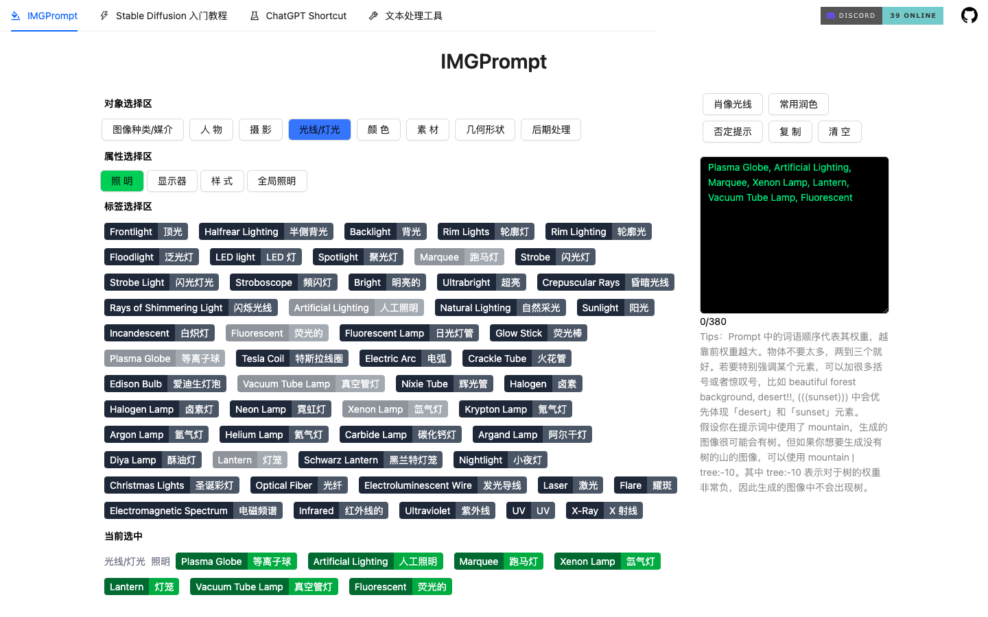Add the Fluorescent Lamp 日光灯管 tag

click(x=410, y=333)
